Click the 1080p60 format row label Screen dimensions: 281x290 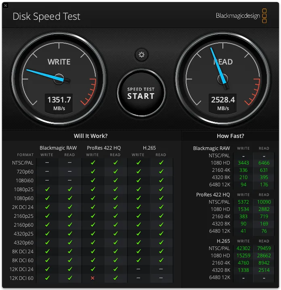click(23, 198)
